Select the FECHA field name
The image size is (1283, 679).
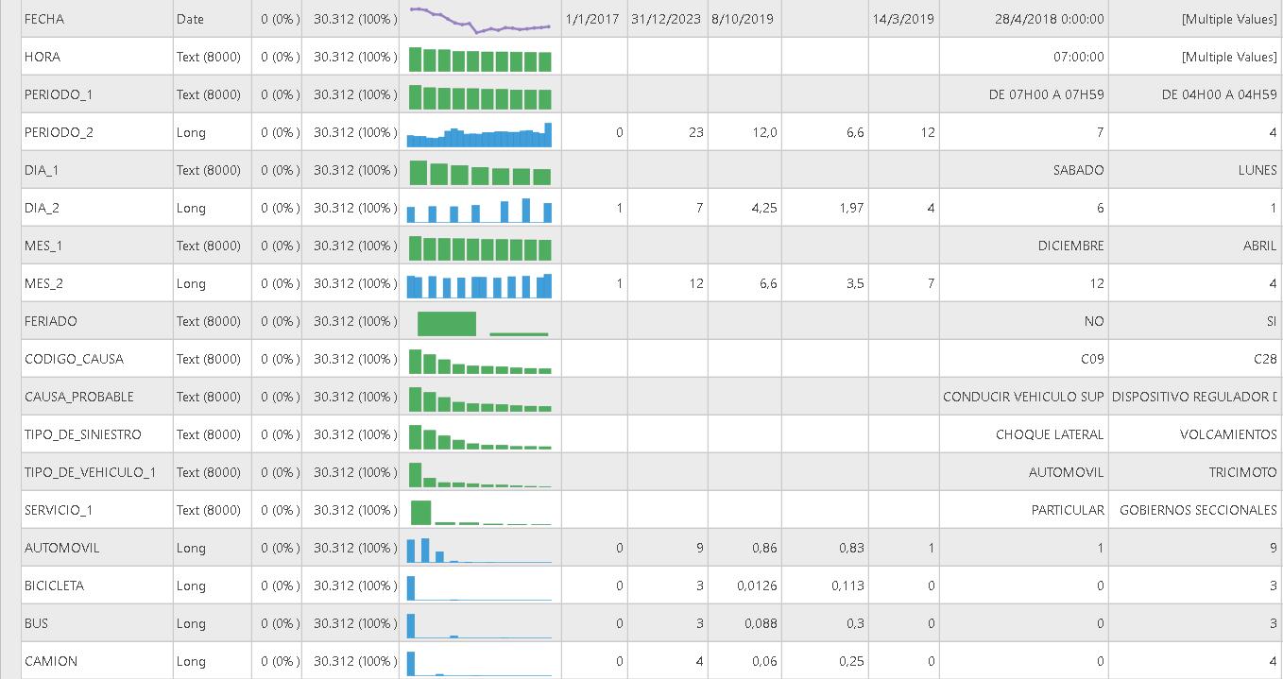(x=44, y=19)
